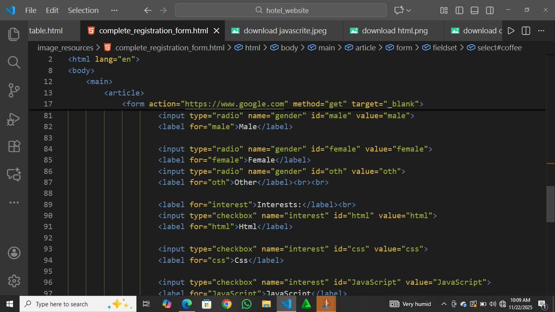Open the overflow menu after Selection

pos(114,10)
